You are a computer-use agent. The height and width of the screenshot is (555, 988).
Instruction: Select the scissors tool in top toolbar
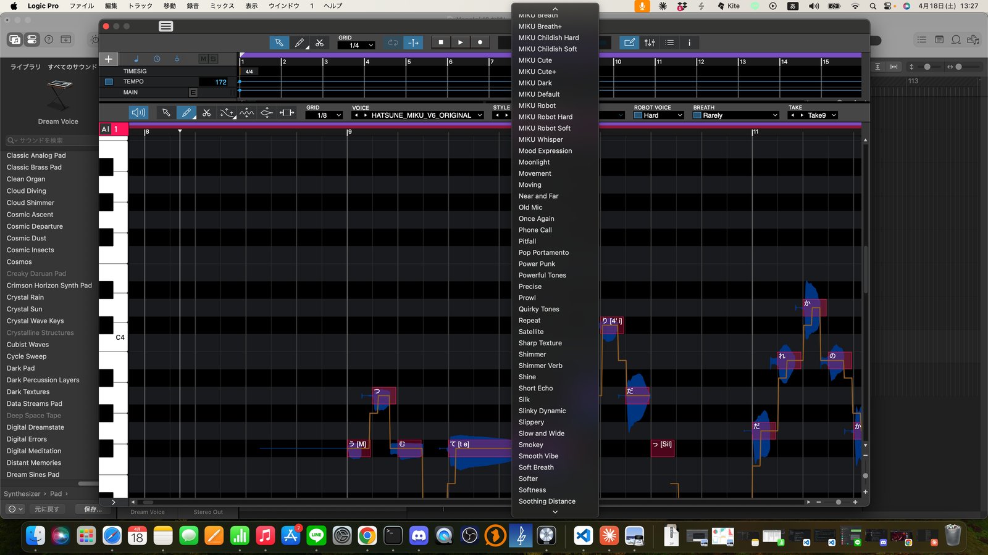pyautogui.click(x=319, y=43)
